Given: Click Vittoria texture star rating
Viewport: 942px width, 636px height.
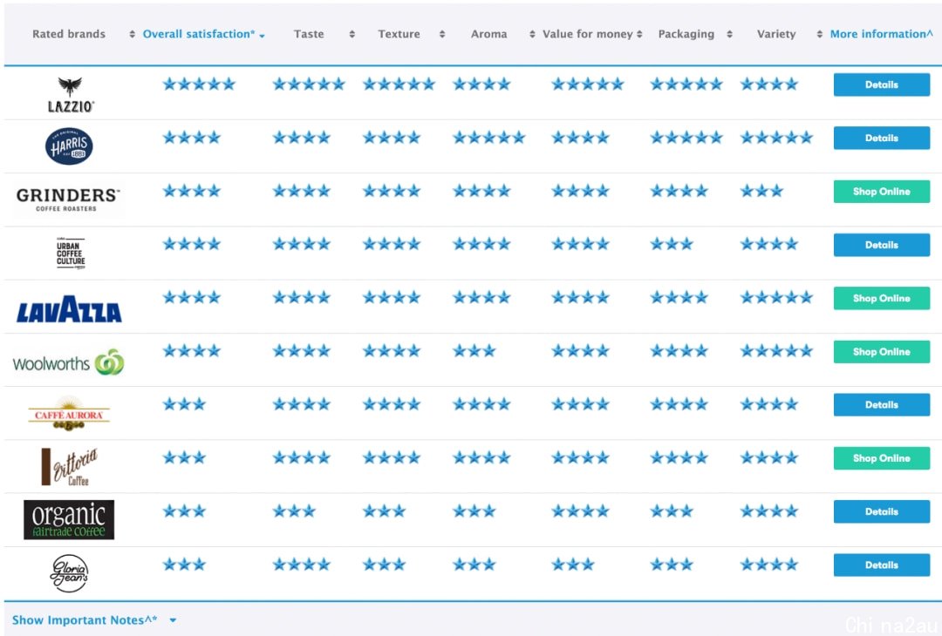Looking at the screenshot, I should [x=392, y=457].
